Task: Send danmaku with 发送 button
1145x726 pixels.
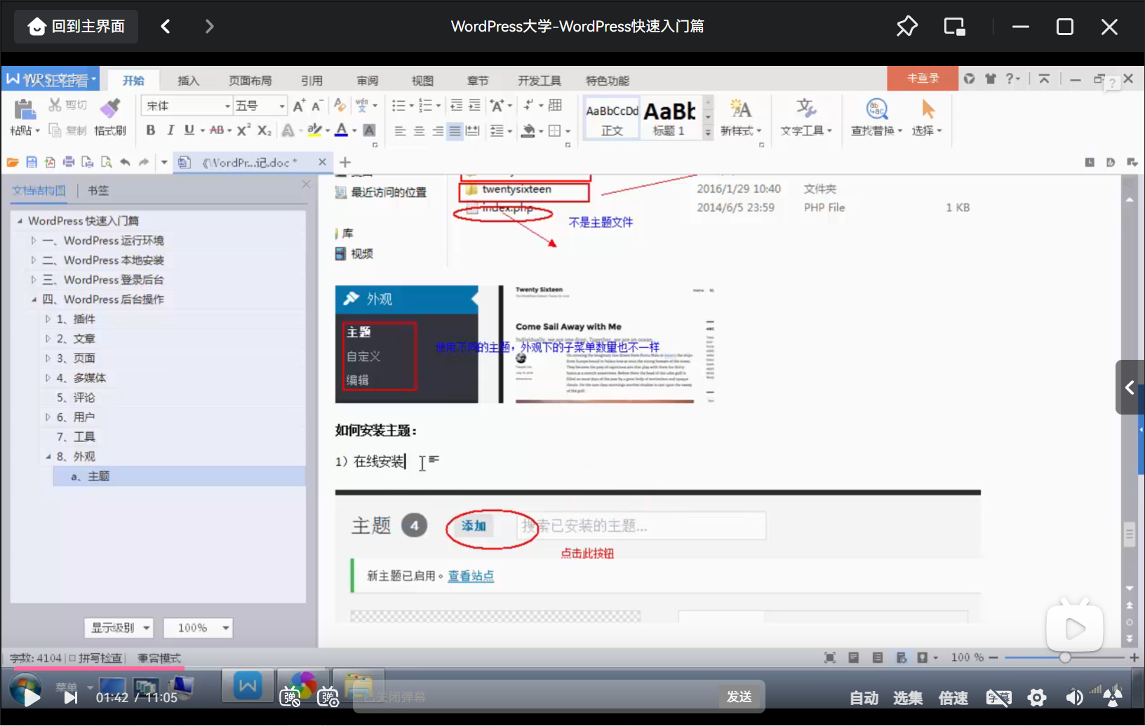Action: [739, 697]
